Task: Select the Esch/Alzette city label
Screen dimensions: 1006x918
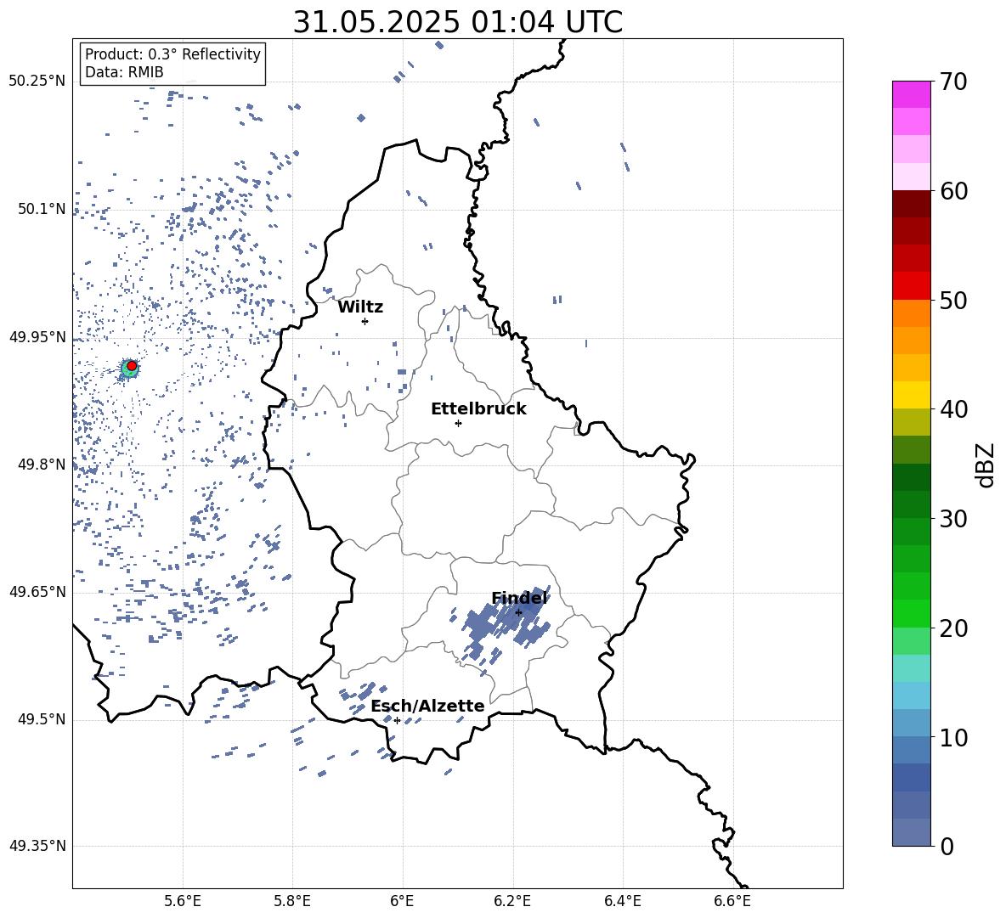Action: (428, 706)
